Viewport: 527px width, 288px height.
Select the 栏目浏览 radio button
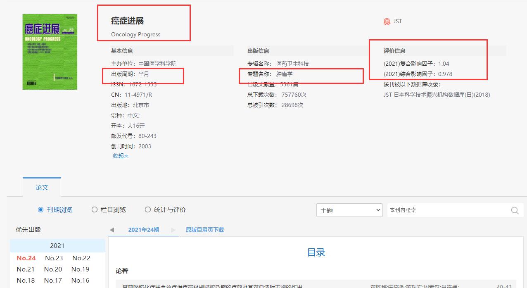coord(94,209)
